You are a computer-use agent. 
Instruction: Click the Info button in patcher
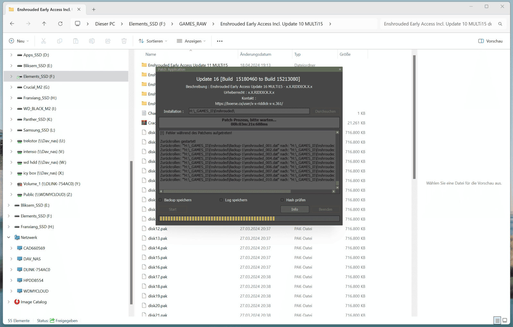pyautogui.click(x=295, y=209)
